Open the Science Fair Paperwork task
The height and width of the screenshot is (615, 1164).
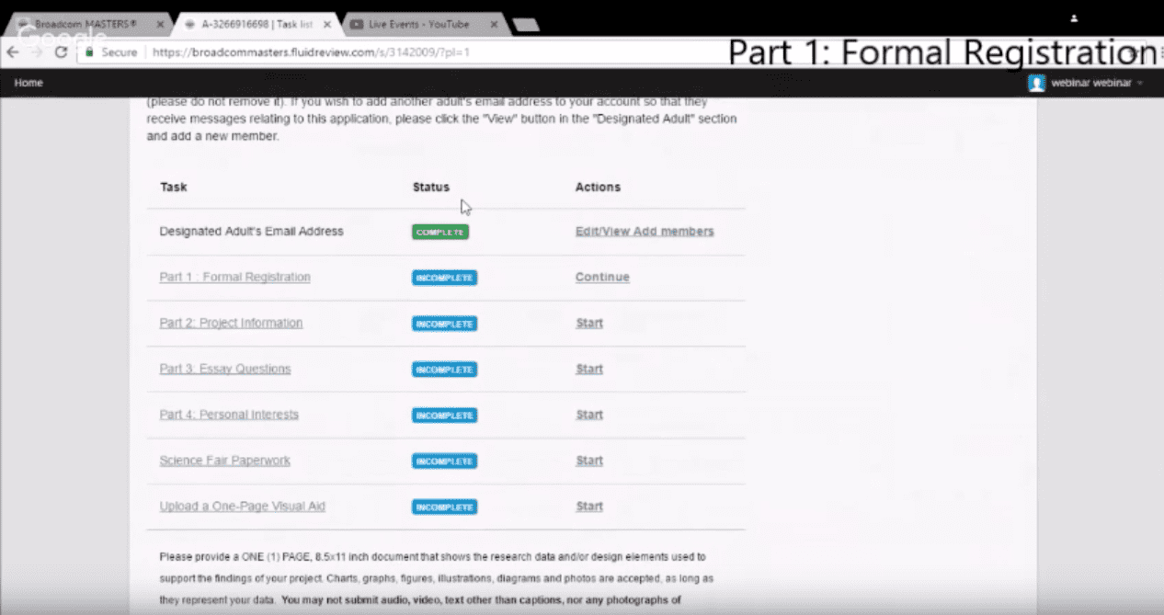tap(224, 461)
